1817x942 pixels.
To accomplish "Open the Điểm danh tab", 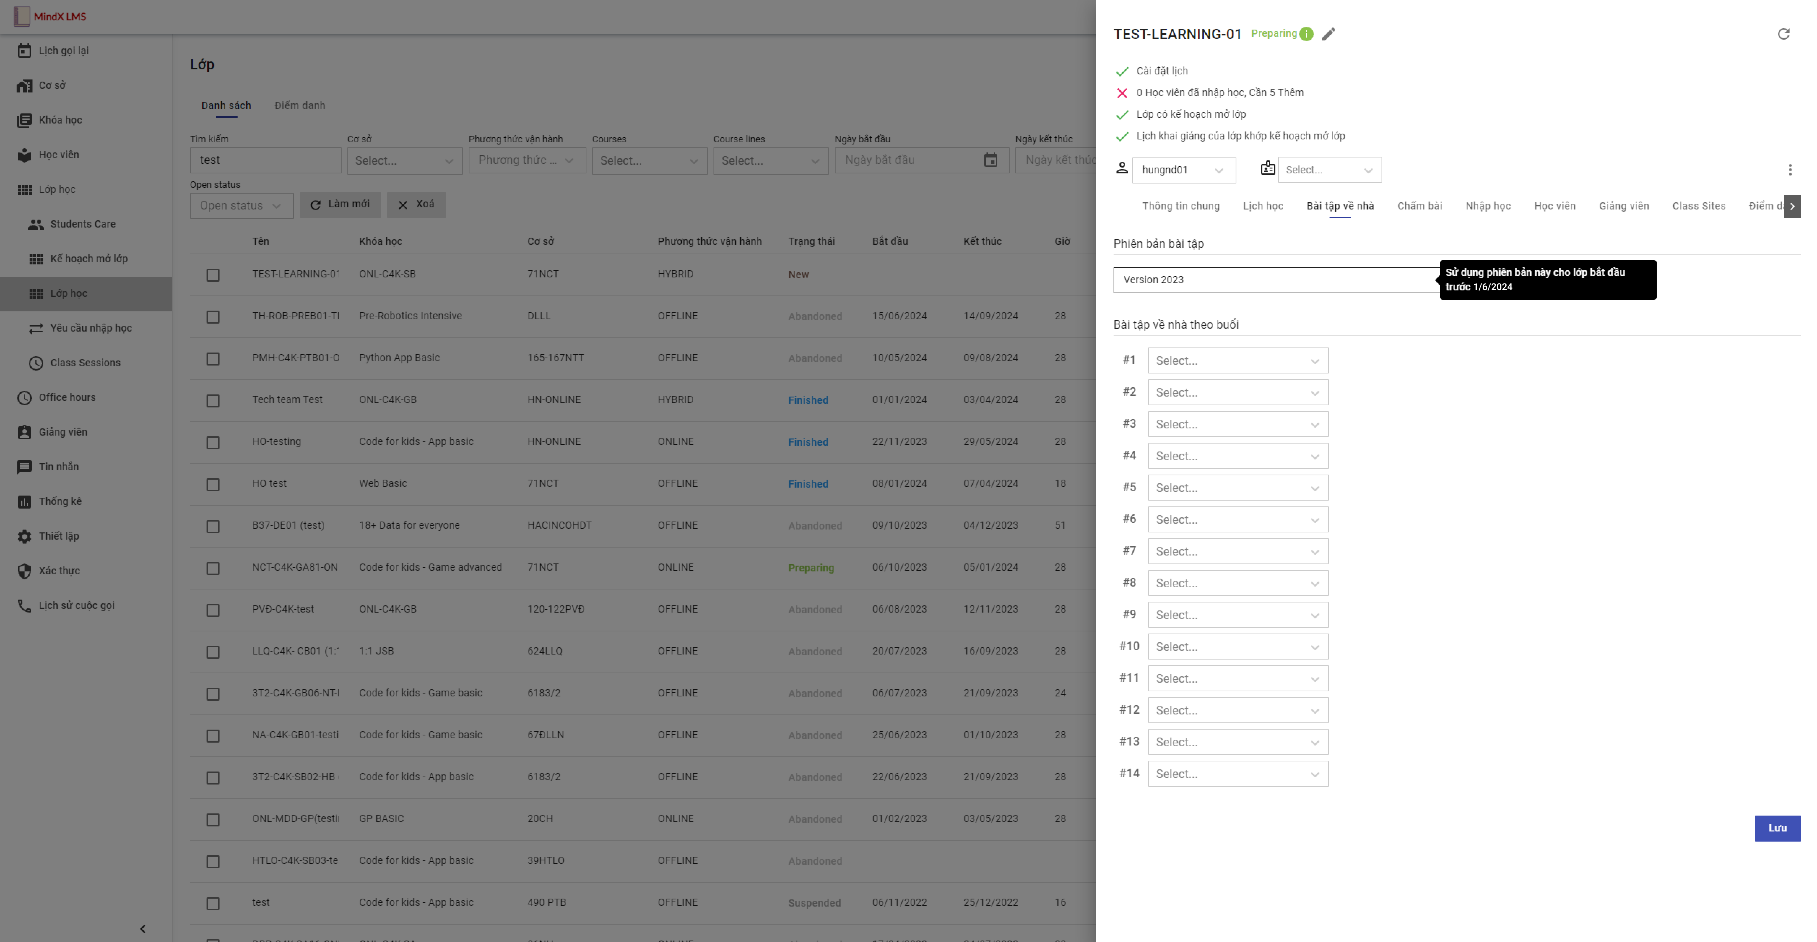I will click(300, 105).
